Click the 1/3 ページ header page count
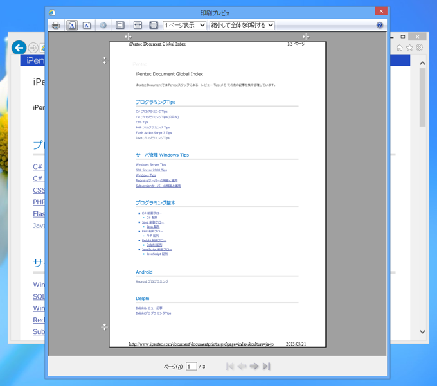The height and width of the screenshot is (386, 437). tap(296, 44)
